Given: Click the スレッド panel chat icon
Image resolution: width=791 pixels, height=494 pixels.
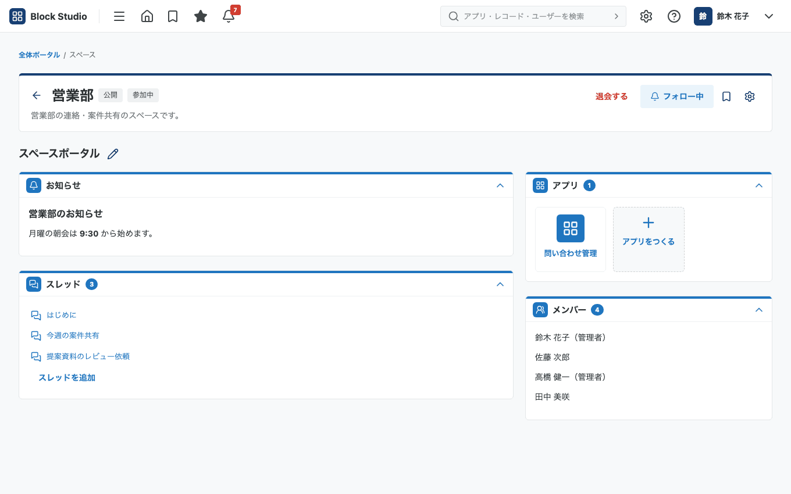Looking at the screenshot, I should click(x=34, y=284).
